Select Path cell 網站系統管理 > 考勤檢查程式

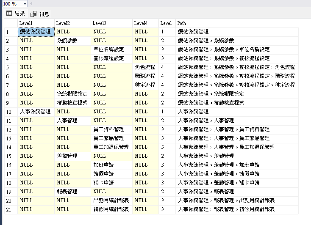pyautogui.click(x=237, y=103)
